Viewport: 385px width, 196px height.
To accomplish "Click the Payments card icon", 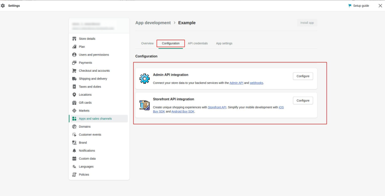I will (x=74, y=63).
